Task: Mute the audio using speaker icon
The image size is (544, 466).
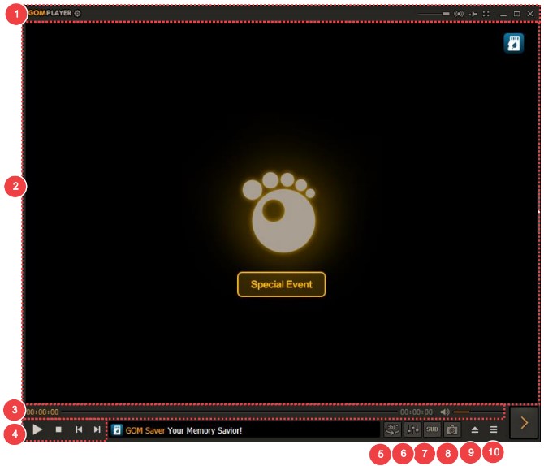Action: tap(445, 412)
